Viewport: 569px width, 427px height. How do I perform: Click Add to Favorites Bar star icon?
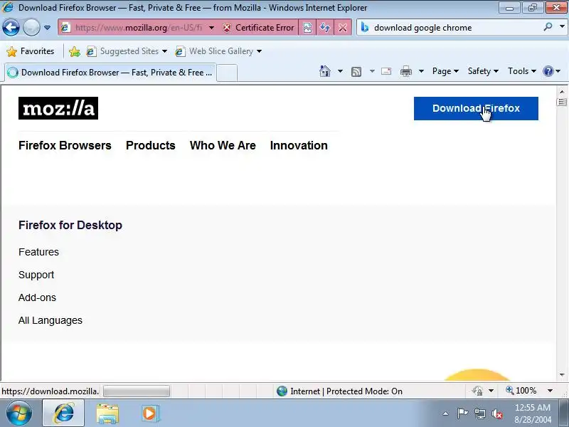75,51
